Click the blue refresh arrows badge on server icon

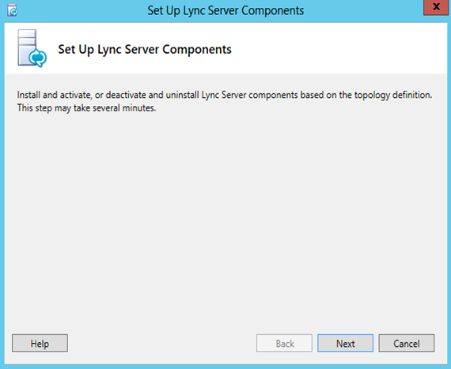pyautogui.click(x=38, y=58)
